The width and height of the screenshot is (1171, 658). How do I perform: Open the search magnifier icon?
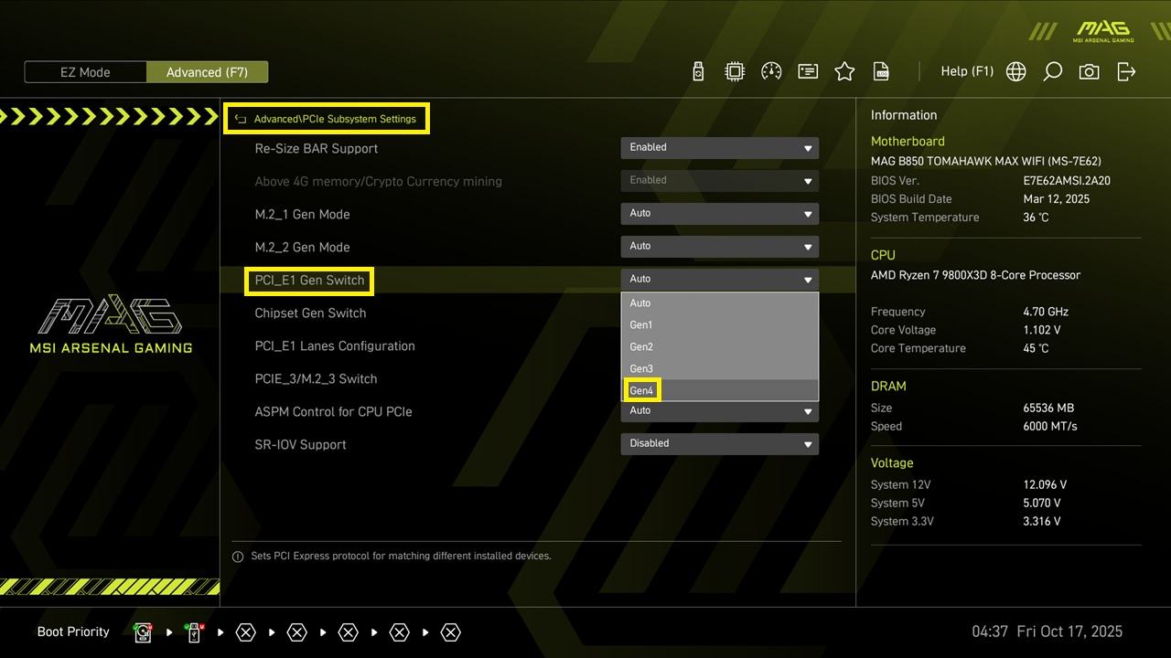[x=1052, y=71]
